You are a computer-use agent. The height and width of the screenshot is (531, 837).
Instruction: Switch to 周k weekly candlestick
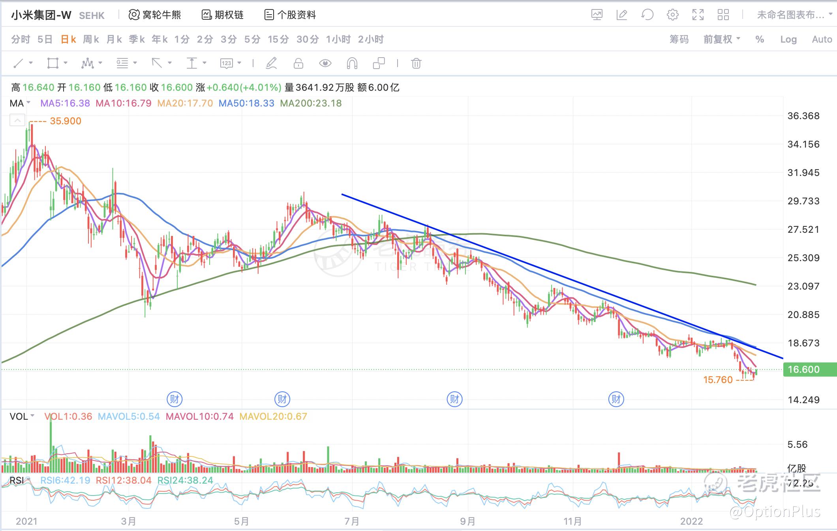click(x=91, y=39)
